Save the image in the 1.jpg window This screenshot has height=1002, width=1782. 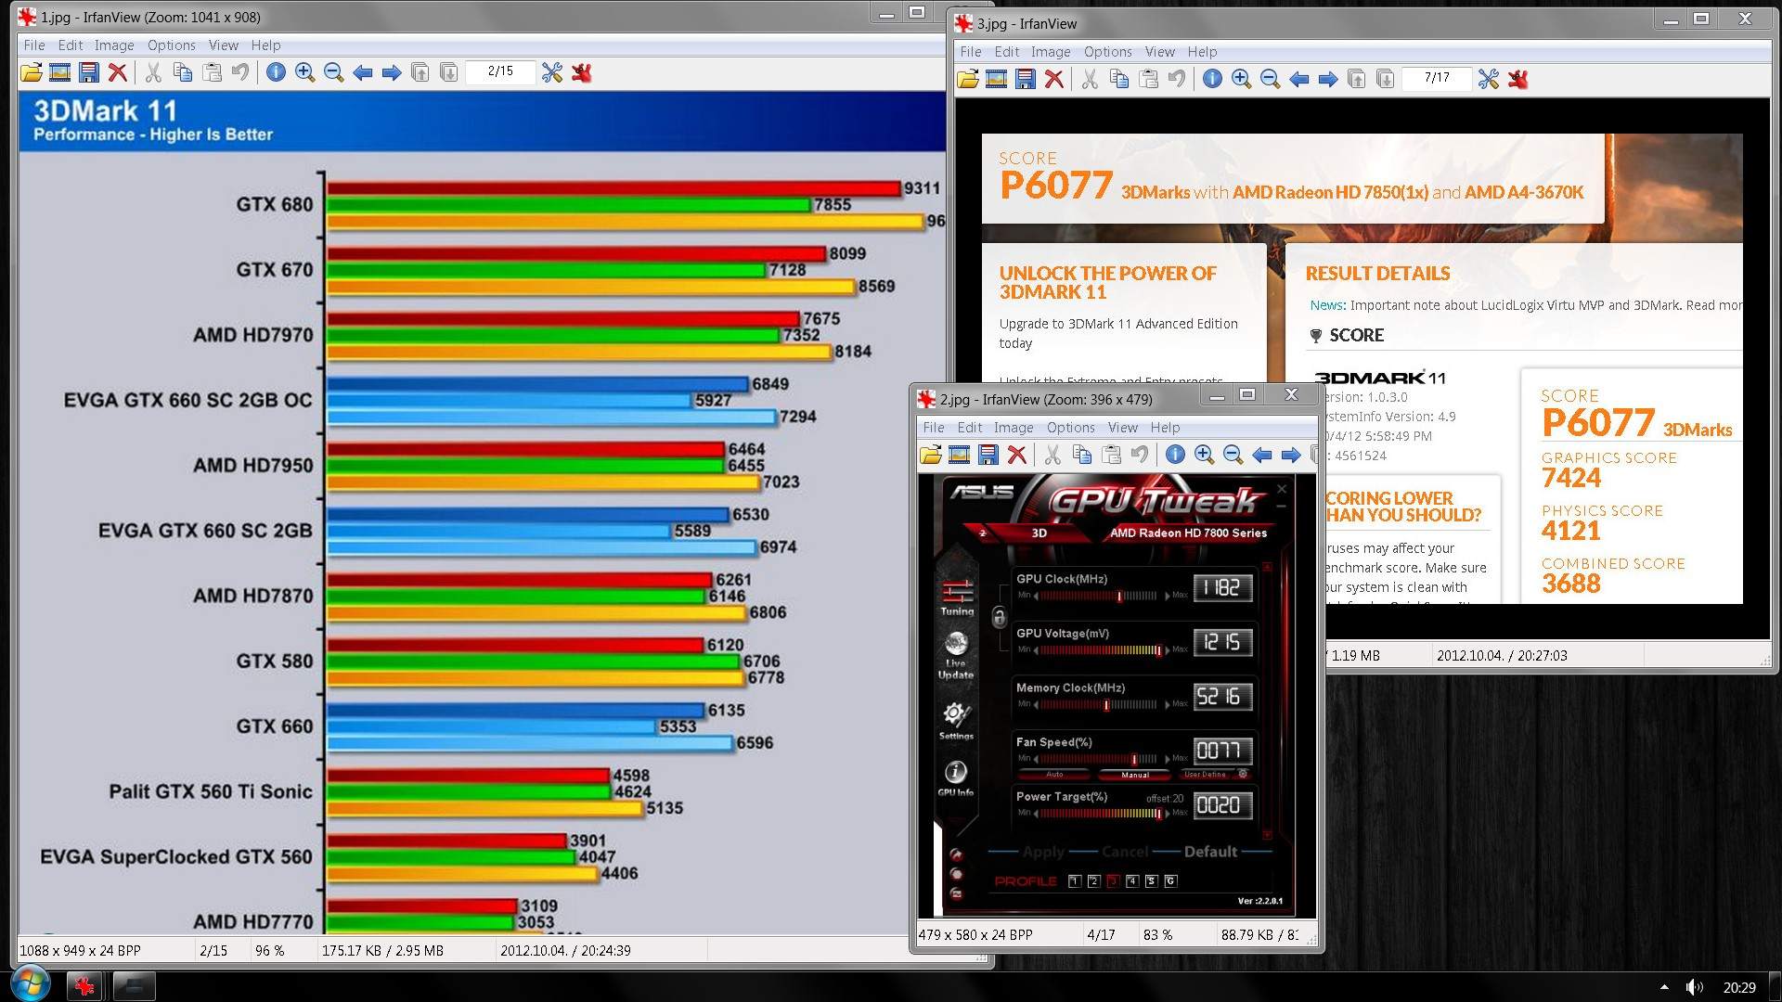pyautogui.click(x=89, y=72)
